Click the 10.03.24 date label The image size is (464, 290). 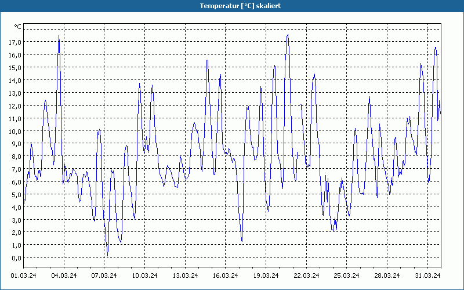click(144, 275)
